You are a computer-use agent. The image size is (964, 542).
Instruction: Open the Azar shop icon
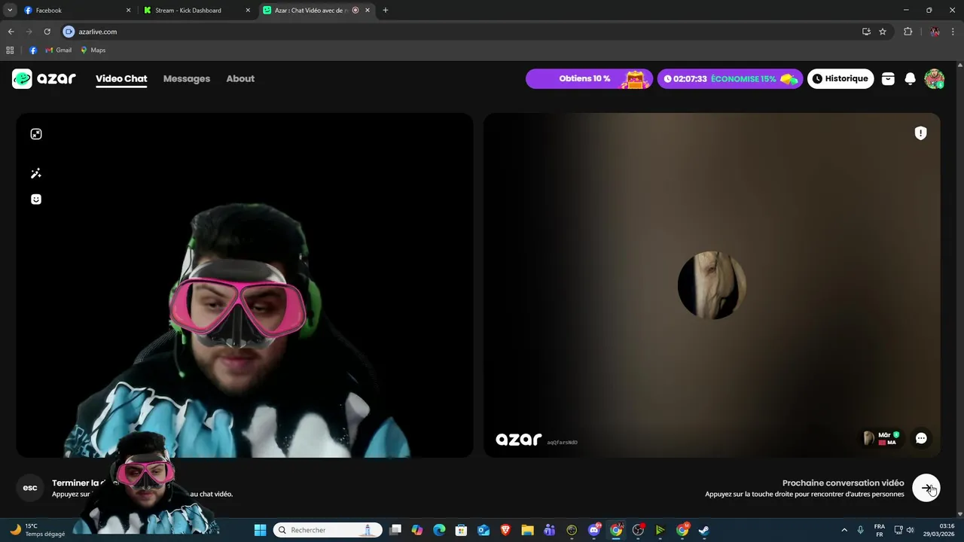tap(888, 78)
